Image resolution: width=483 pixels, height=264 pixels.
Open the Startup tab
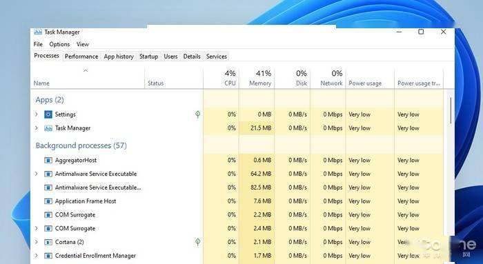[148, 57]
